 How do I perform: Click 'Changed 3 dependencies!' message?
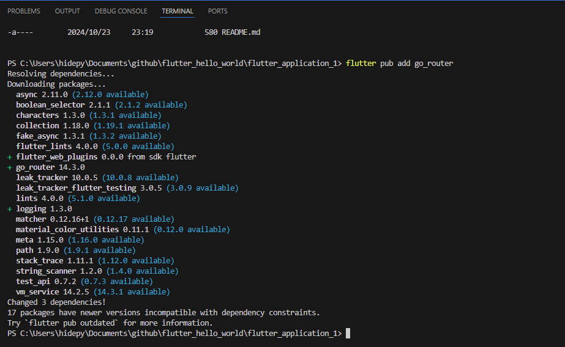56,302
